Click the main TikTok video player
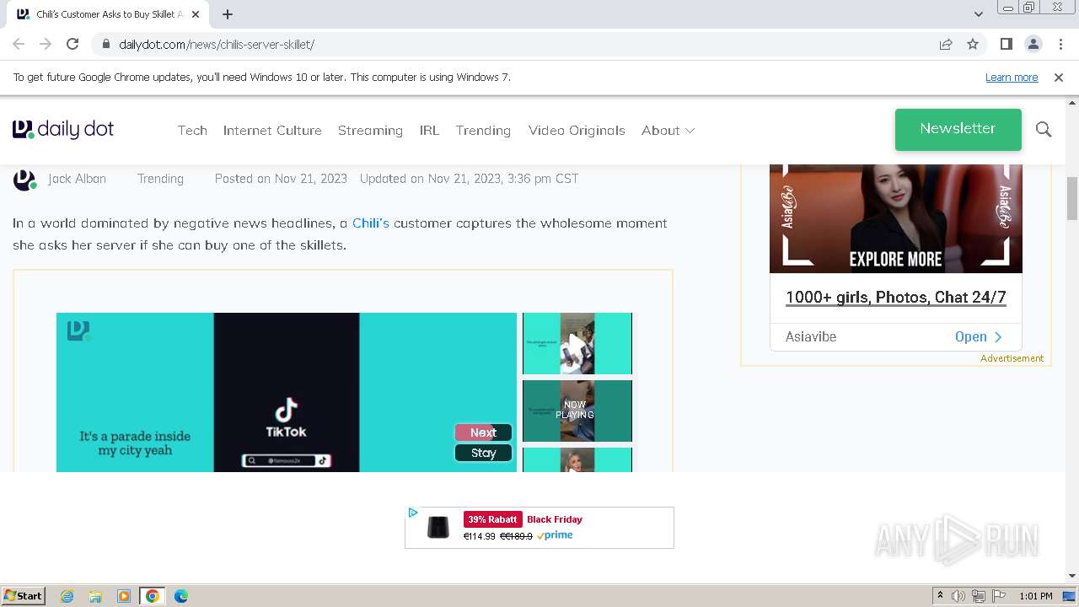Screen dimensions: 1079x607 tap(287, 392)
